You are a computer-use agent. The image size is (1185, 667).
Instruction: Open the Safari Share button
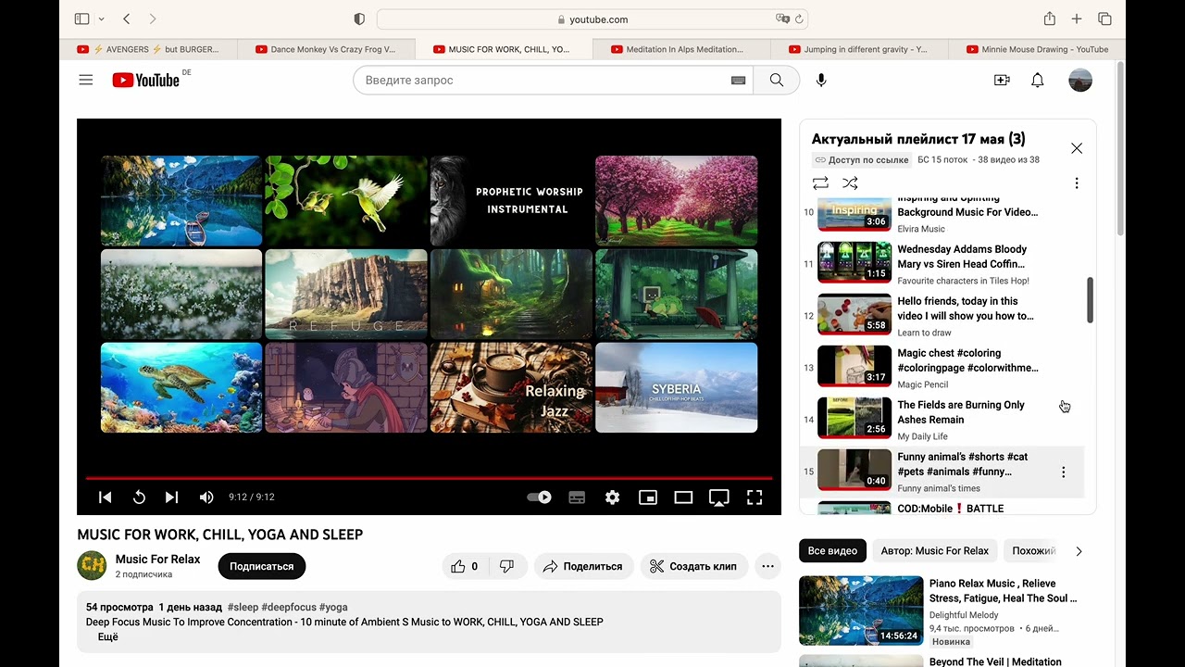pyautogui.click(x=1050, y=19)
